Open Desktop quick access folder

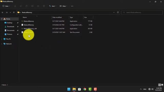(x=10, y=23)
